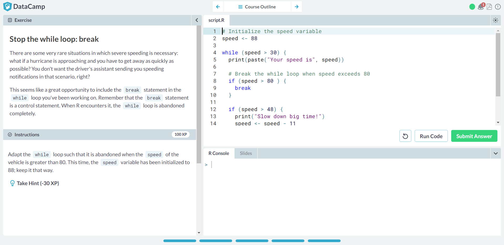
Task: Click the 'Stop the while loop: break' title
Action: [54, 39]
